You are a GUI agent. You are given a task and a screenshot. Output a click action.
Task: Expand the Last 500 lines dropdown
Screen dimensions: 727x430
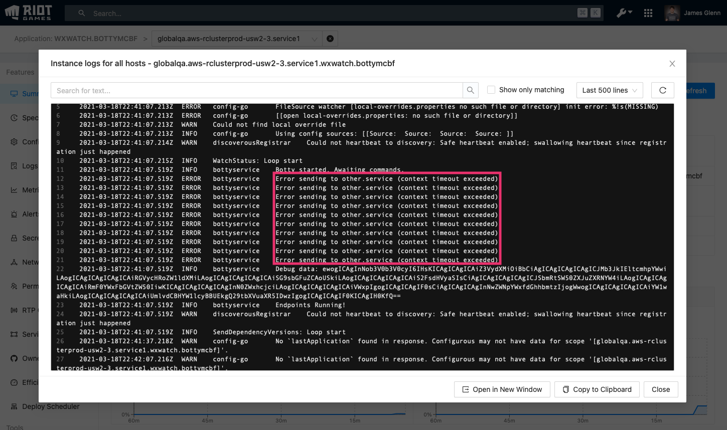click(x=609, y=90)
